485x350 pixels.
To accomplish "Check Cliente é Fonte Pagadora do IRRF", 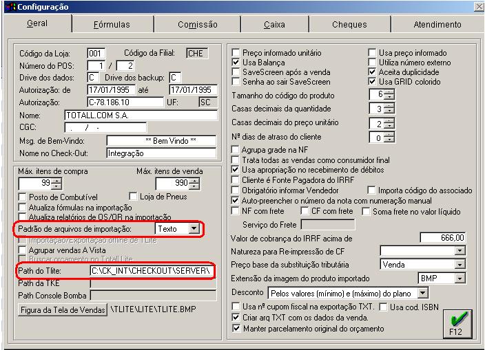I will 236,179.
